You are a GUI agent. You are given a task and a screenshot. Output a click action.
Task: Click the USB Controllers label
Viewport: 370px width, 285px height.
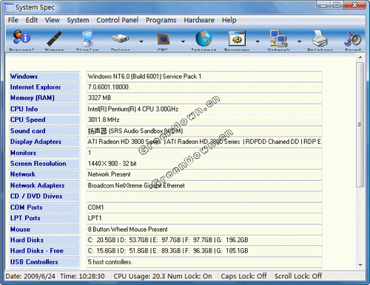34,262
